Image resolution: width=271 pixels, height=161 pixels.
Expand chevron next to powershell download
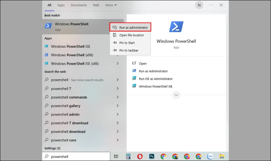tap(117, 131)
